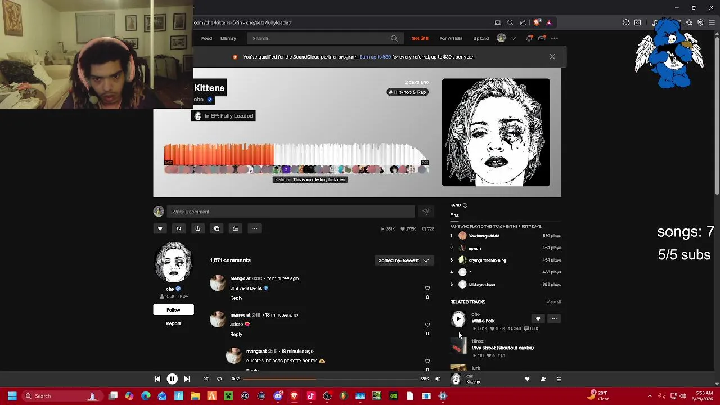Open the browser extensions puzzle icon

click(626, 22)
